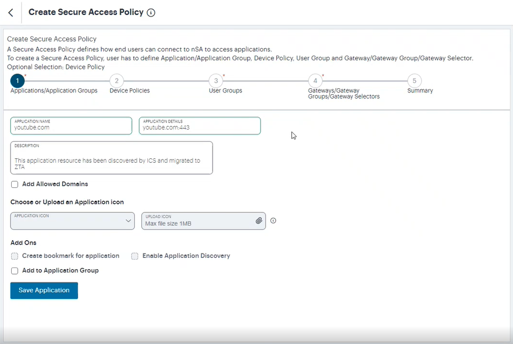Go to the Device Policies step
Screen dimensions: 513x344
point(116,81)
